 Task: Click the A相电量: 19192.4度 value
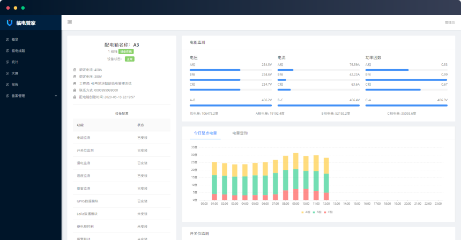[x=270, y=114]
